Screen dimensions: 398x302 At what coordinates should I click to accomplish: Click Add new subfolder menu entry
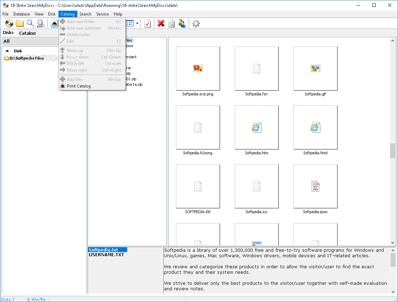click(x=92, y=28)
